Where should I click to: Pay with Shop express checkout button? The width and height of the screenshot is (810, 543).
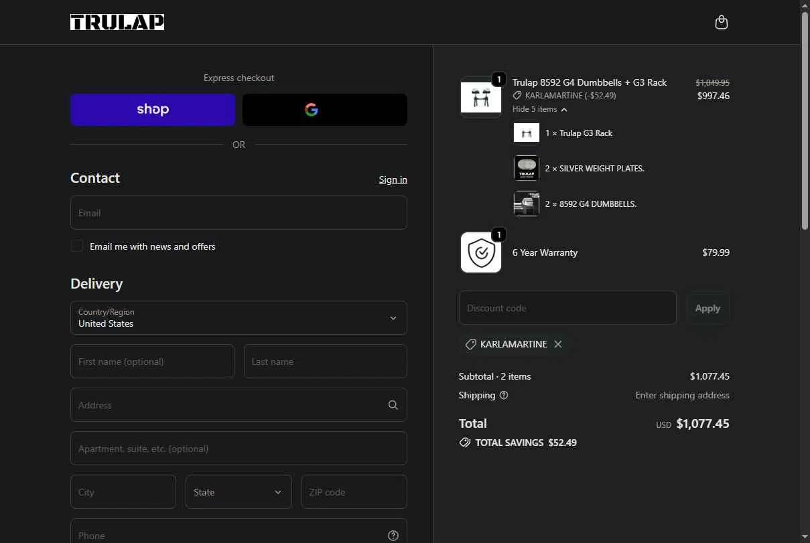(153, 110)
